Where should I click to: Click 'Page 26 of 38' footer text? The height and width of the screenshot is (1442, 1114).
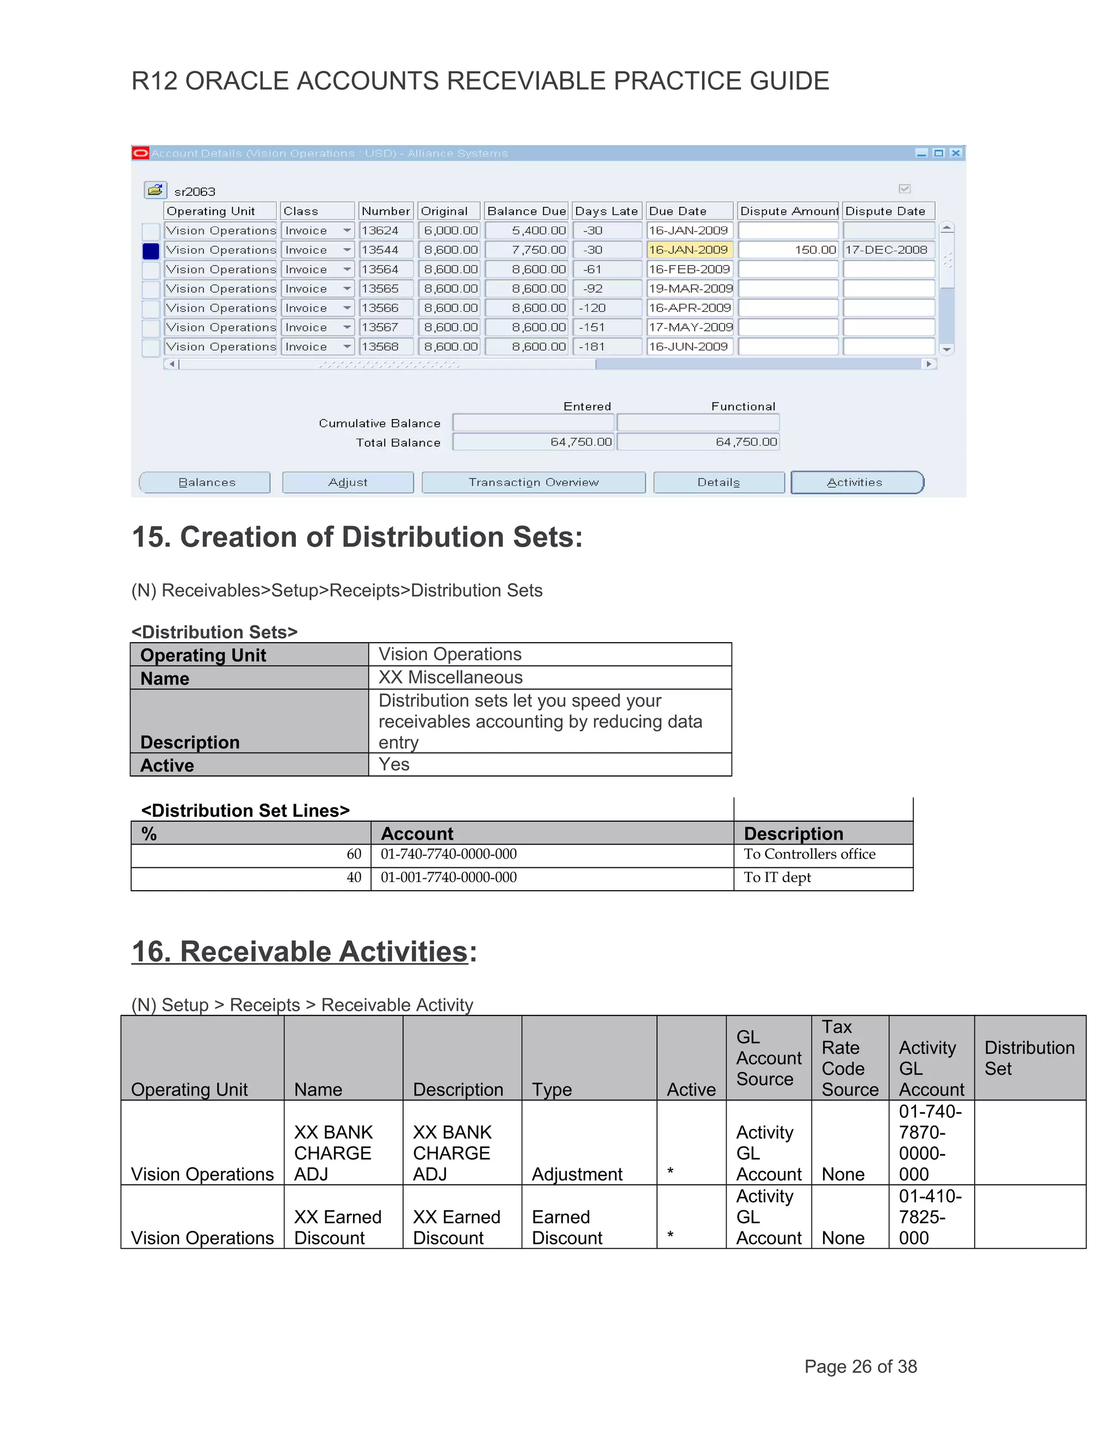coord(861,1367)
